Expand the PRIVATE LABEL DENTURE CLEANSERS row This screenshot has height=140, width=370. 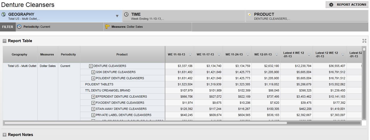point(93,115)
